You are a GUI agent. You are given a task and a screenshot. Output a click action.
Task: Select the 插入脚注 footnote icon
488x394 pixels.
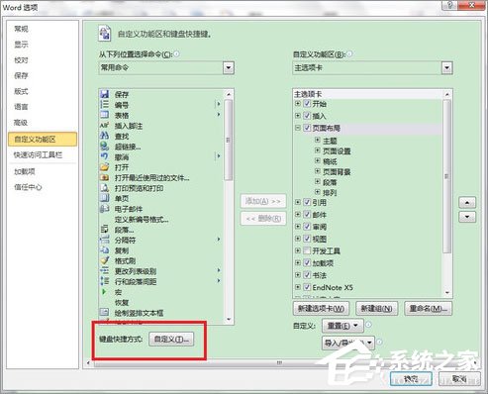point(104,126)
